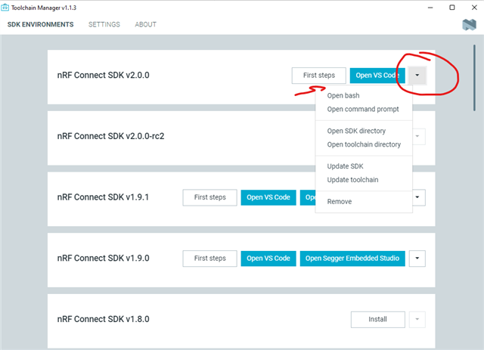Expand the dropdown arrow for SDK v1.9.1
484x350 pixels.
(418, 197)
